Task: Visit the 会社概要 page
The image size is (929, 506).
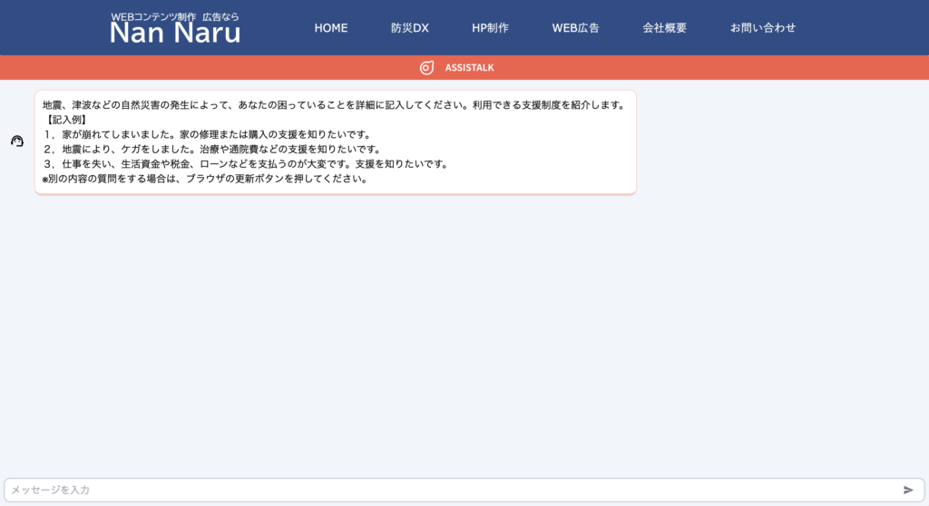Action: coord(664,28)
